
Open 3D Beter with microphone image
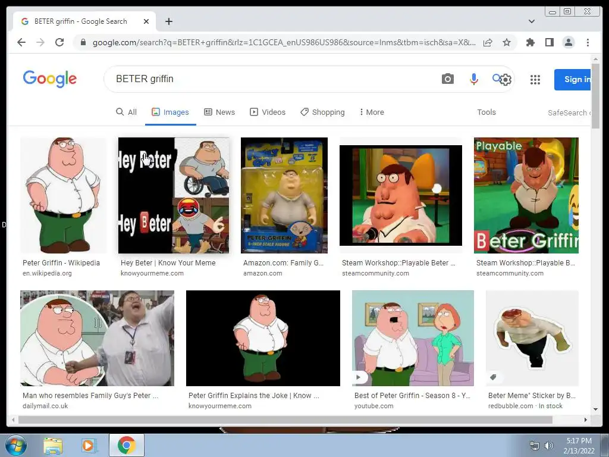click(401, 195)
